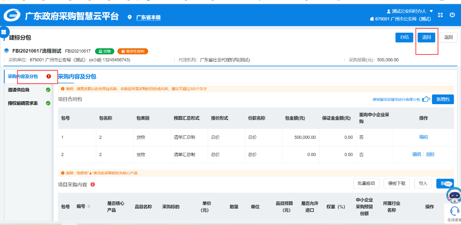The width and height of the screenshot is (461, 225).
Task: Select the 邀请供应商 side tab
Action: point(19,90)
